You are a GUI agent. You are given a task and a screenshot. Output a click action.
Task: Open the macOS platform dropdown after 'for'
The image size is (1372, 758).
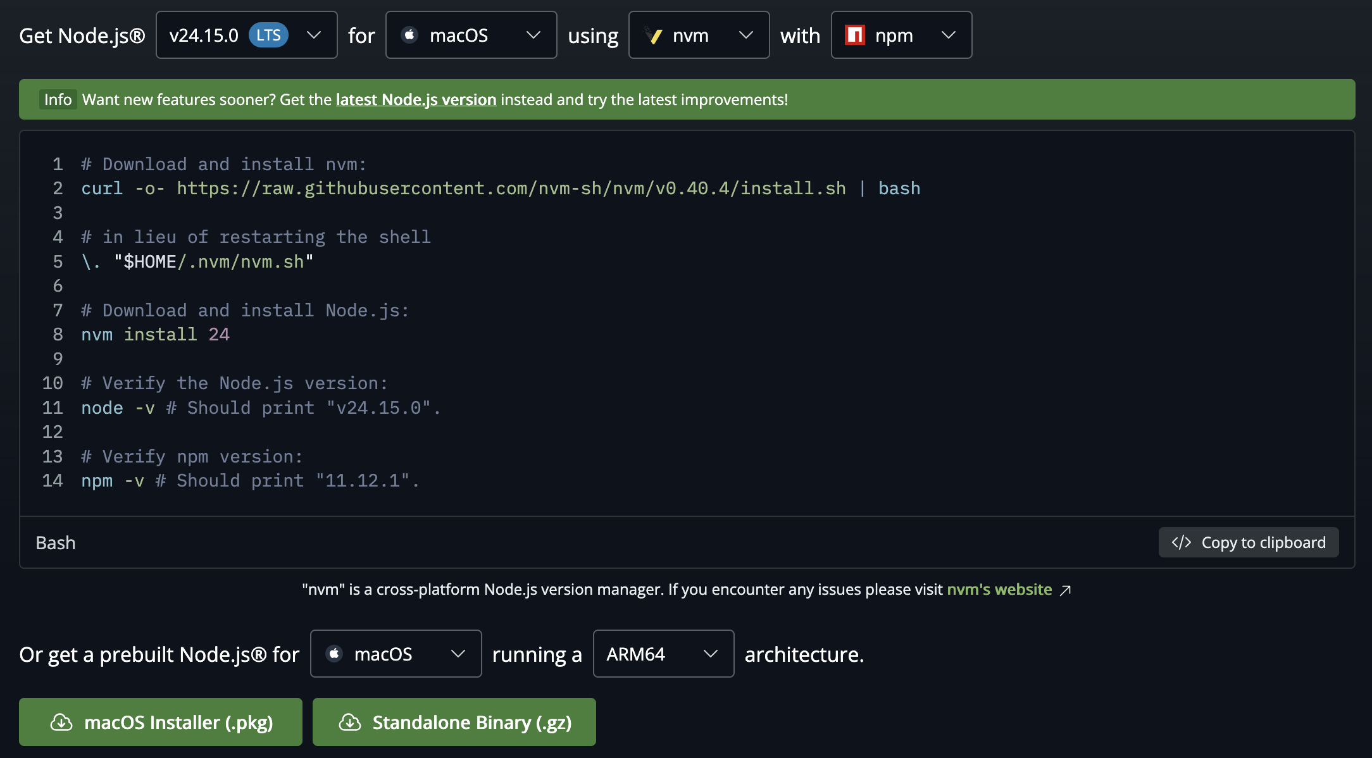pos(471,35)
